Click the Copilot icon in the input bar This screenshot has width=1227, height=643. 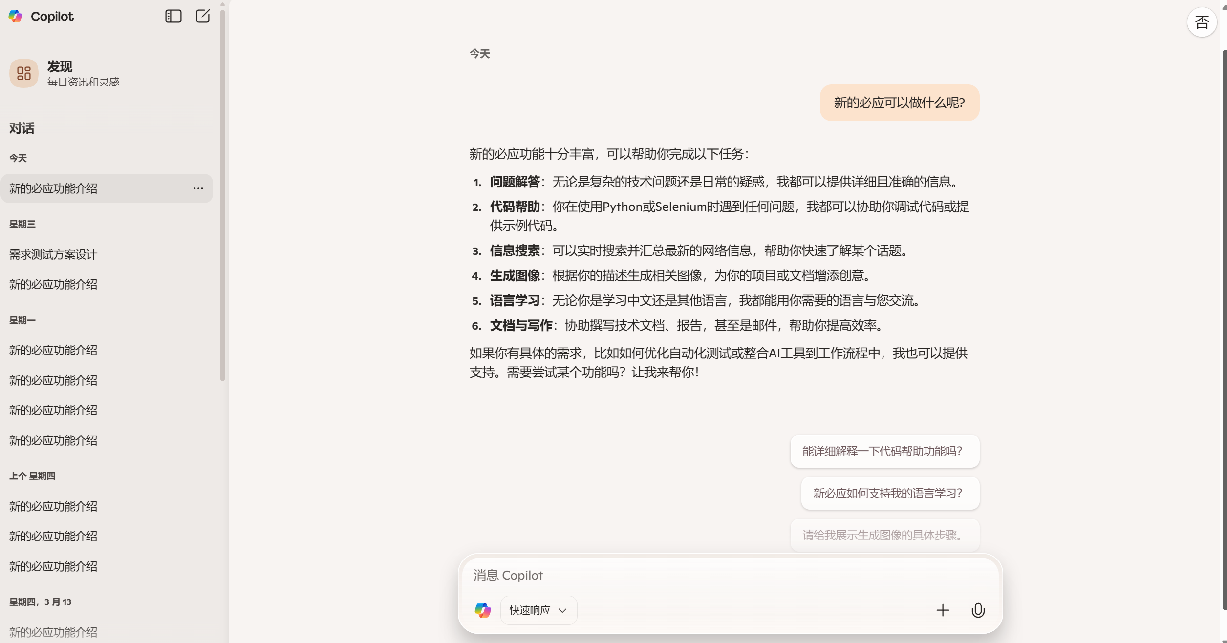[483, 610]
